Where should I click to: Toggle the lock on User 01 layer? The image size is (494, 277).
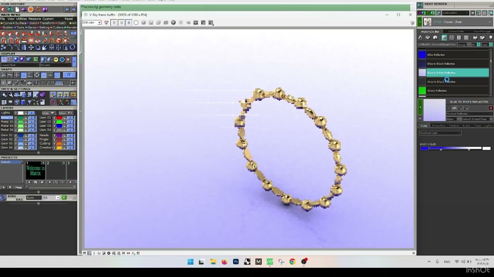[x=65, y=118]
